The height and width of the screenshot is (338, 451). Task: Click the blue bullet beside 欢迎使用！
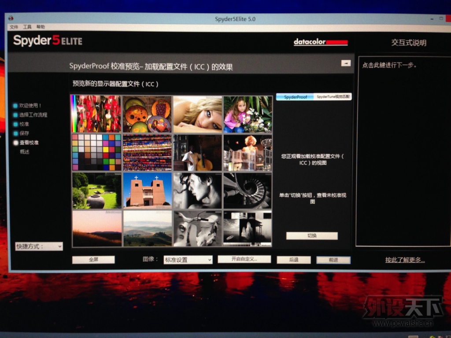point(15,106)
